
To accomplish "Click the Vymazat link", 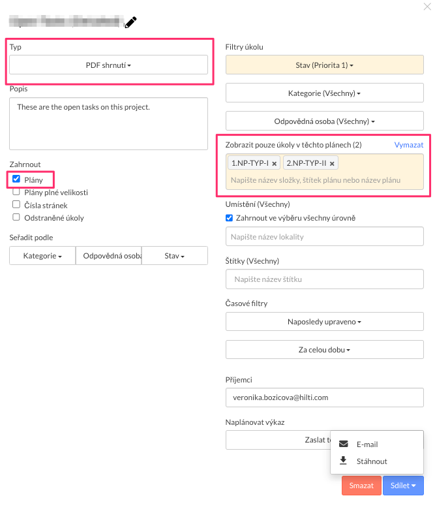I will pos(409,144).
